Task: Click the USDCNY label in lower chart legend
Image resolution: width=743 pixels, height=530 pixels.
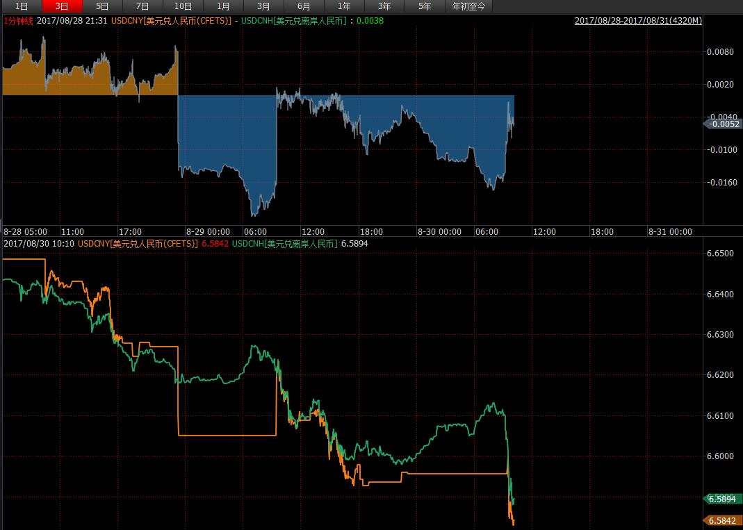Action: coord(138,244)
